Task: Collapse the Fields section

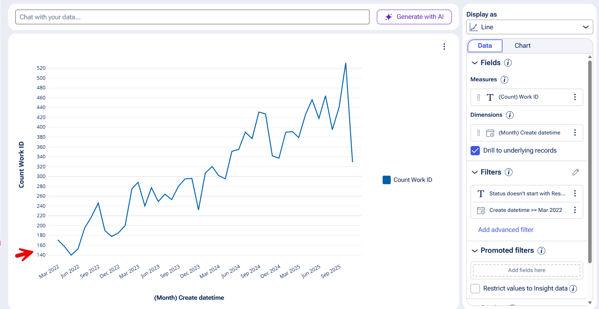Action: [x=475, y=63]
